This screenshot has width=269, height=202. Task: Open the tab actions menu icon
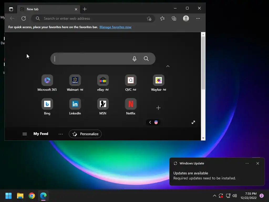(x=11, y=9)
